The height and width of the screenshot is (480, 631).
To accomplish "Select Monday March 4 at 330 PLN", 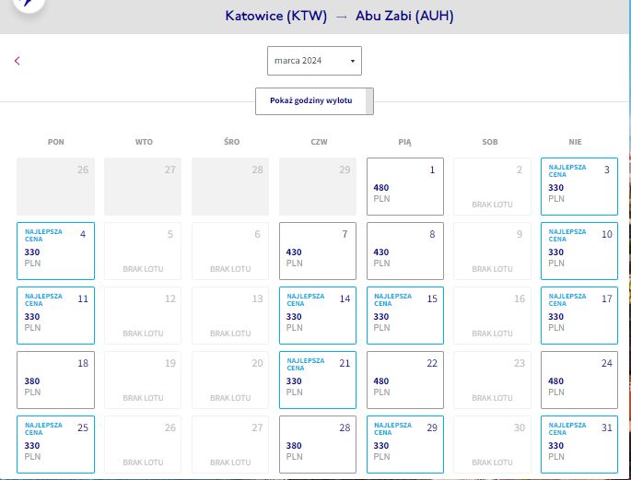I will coord(55,251).
